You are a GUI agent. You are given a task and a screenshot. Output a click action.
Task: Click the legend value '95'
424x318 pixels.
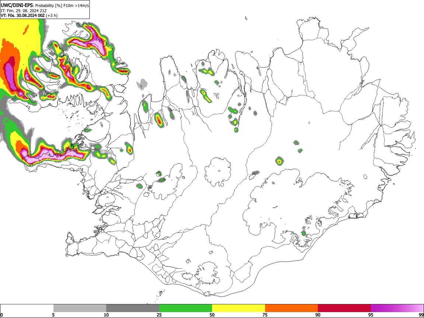point(371,315)
